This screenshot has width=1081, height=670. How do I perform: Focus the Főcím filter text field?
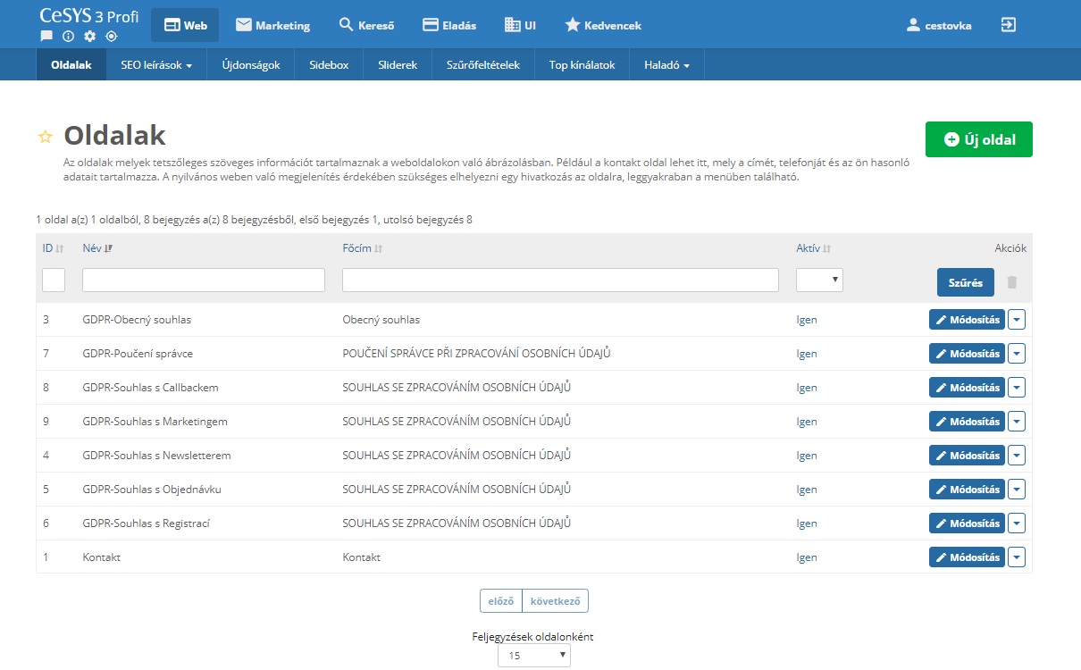[x=561, y=280]
